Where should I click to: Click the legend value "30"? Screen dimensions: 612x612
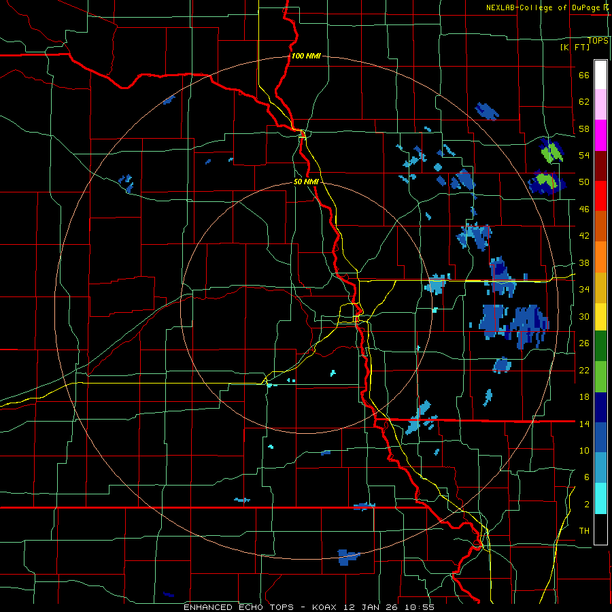pos(584,316)
